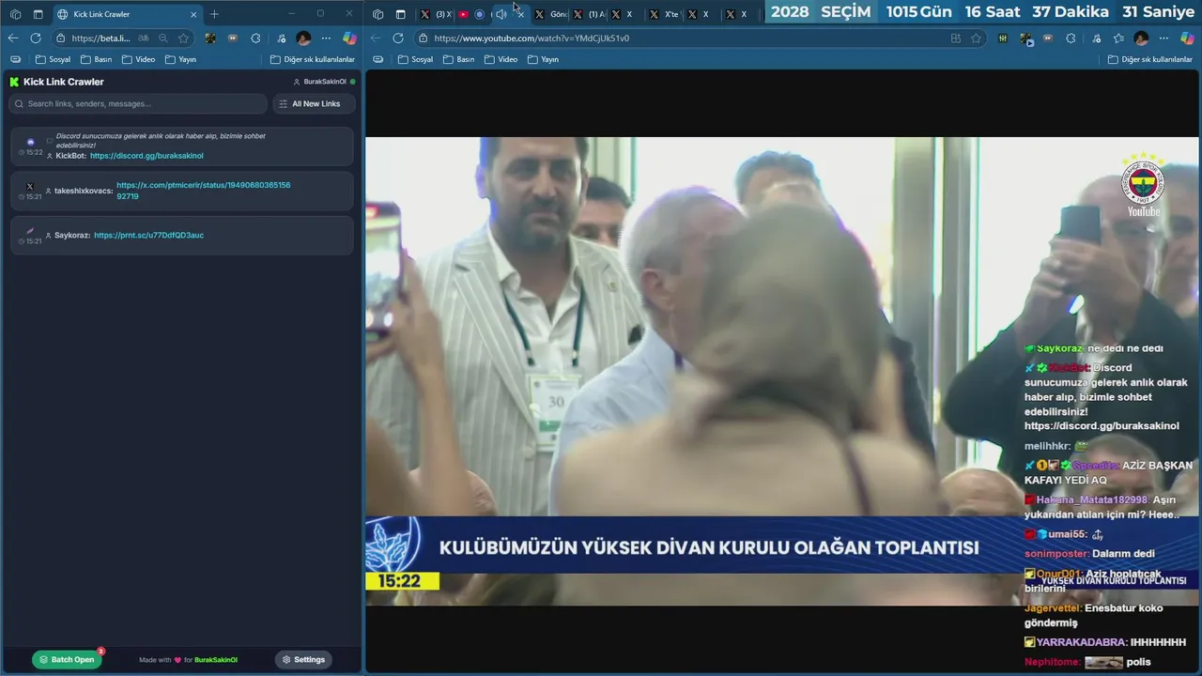Click the split screen icon in YouTube address bar
The width and height of the screenshot is (1202, 676).
(x=956, y=38)
